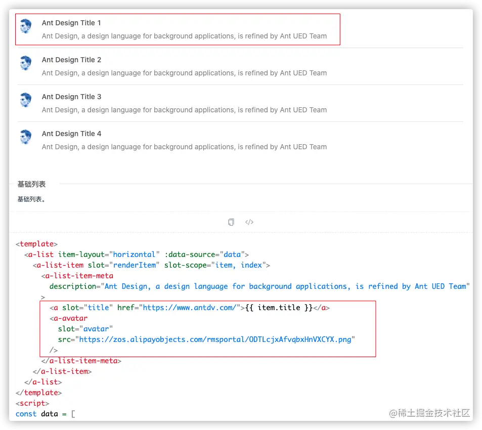Click the copy code icon
The image size is (482, 430).
(x=231, y=222)
